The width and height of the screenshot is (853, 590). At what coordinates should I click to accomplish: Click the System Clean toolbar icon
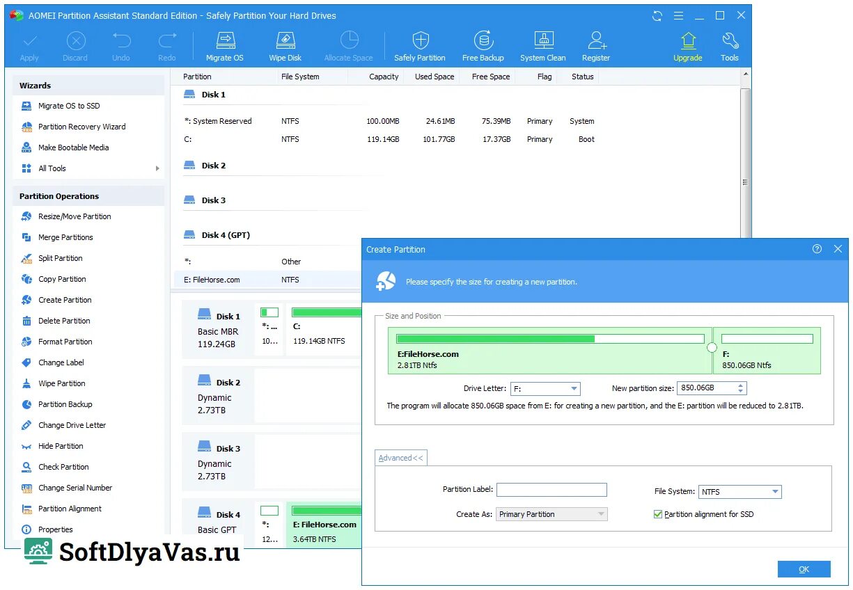point(543,46)
